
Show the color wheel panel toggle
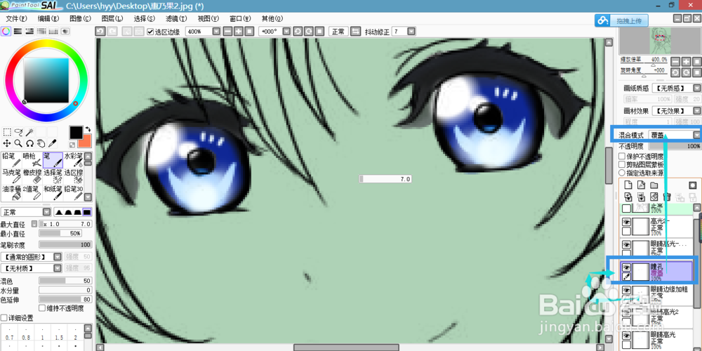(x=6, y=32)
